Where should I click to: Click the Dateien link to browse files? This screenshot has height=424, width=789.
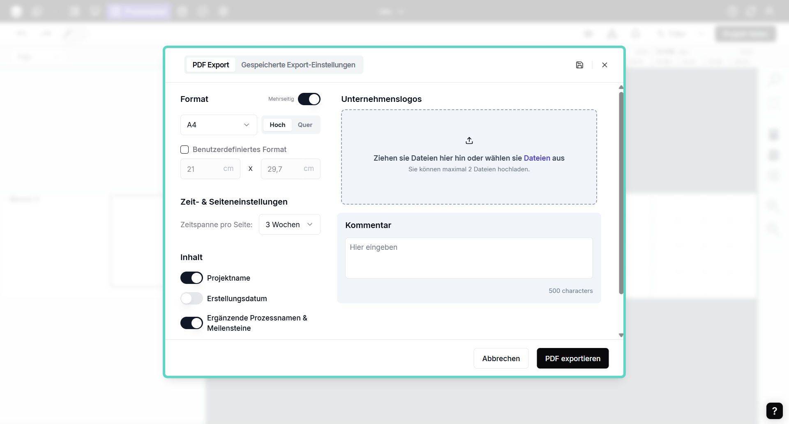point(537,158)
